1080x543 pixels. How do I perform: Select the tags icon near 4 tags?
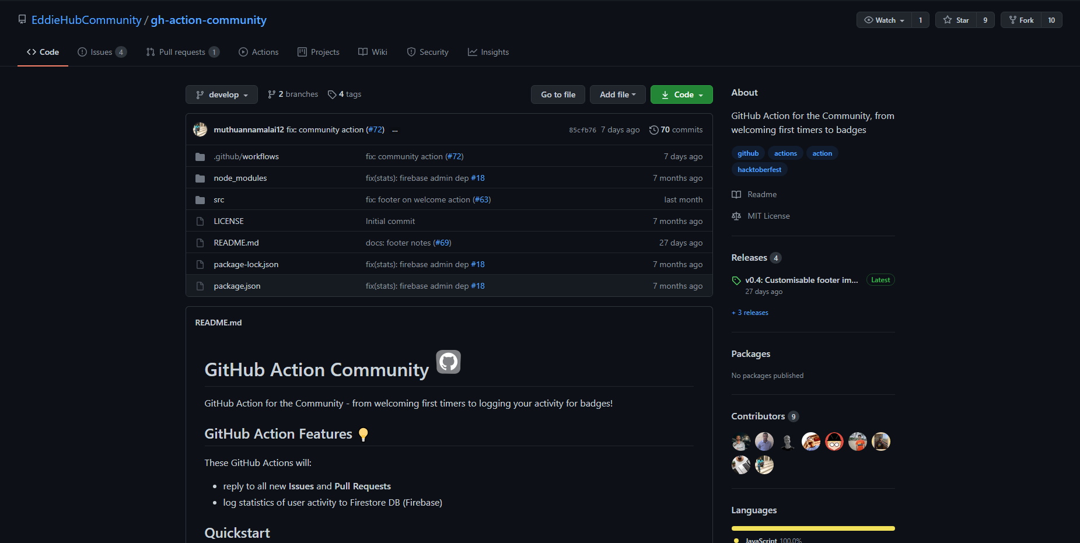click(x=331, y=94)
